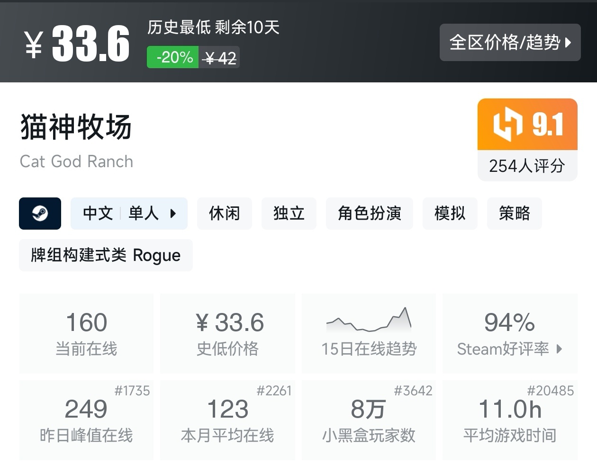597x464 pixels.
Task: Open the 254人评分 ratings count
Action: (527, 166)
